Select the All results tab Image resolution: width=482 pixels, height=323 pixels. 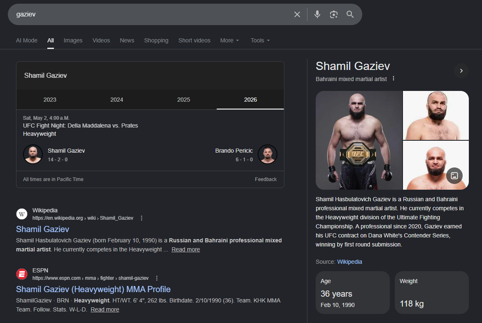50,41
